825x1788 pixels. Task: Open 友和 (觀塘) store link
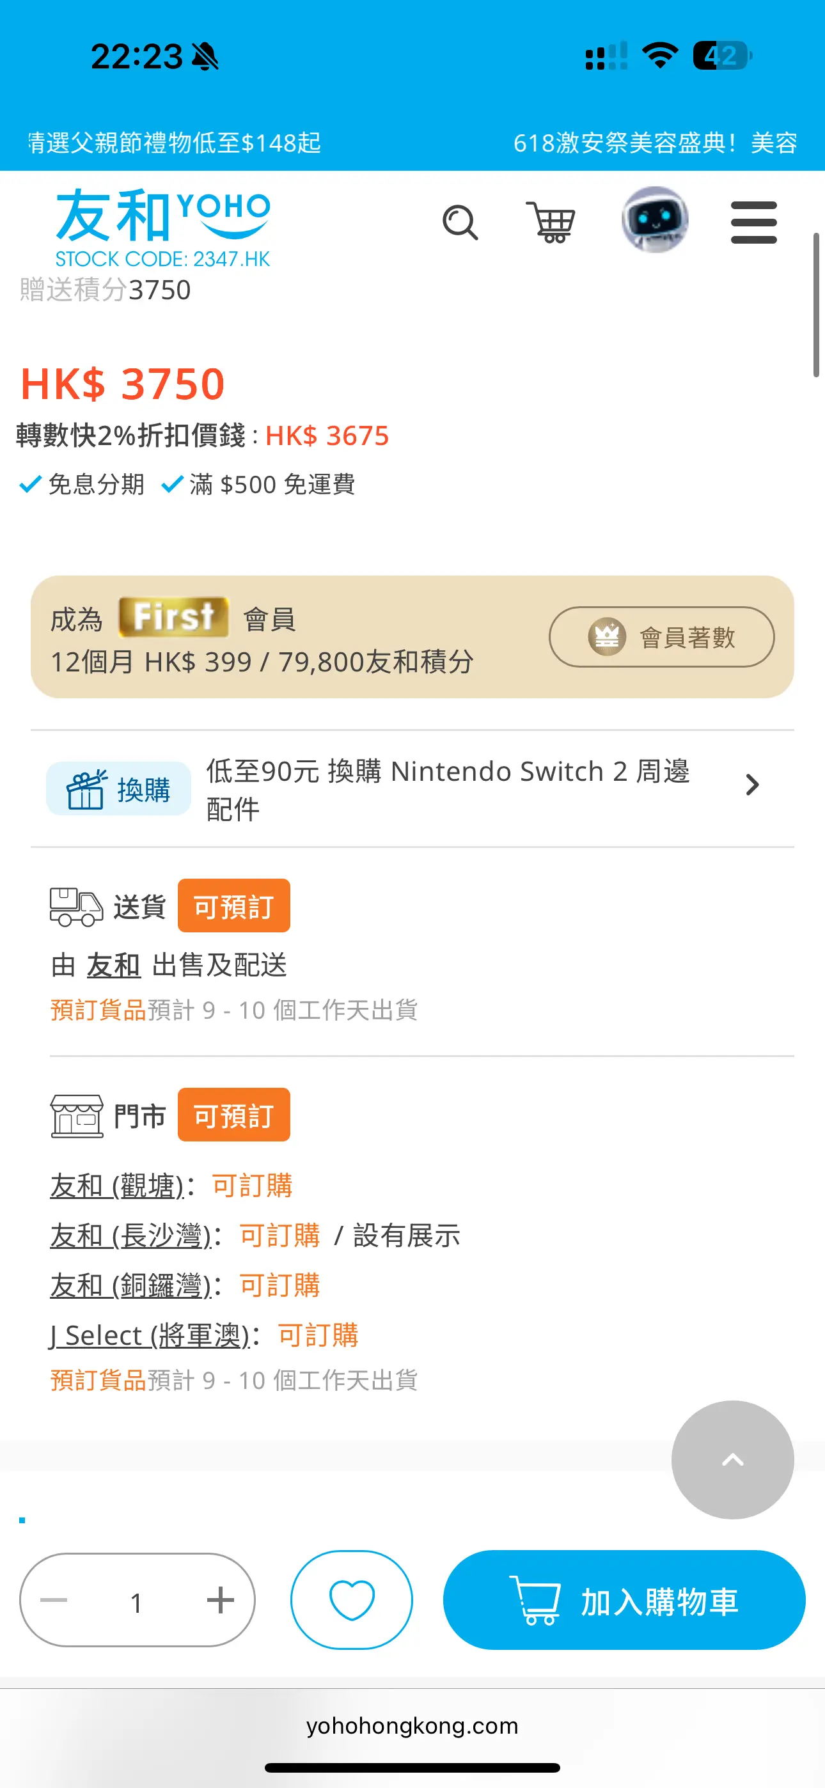click(x=116, y=1186)
